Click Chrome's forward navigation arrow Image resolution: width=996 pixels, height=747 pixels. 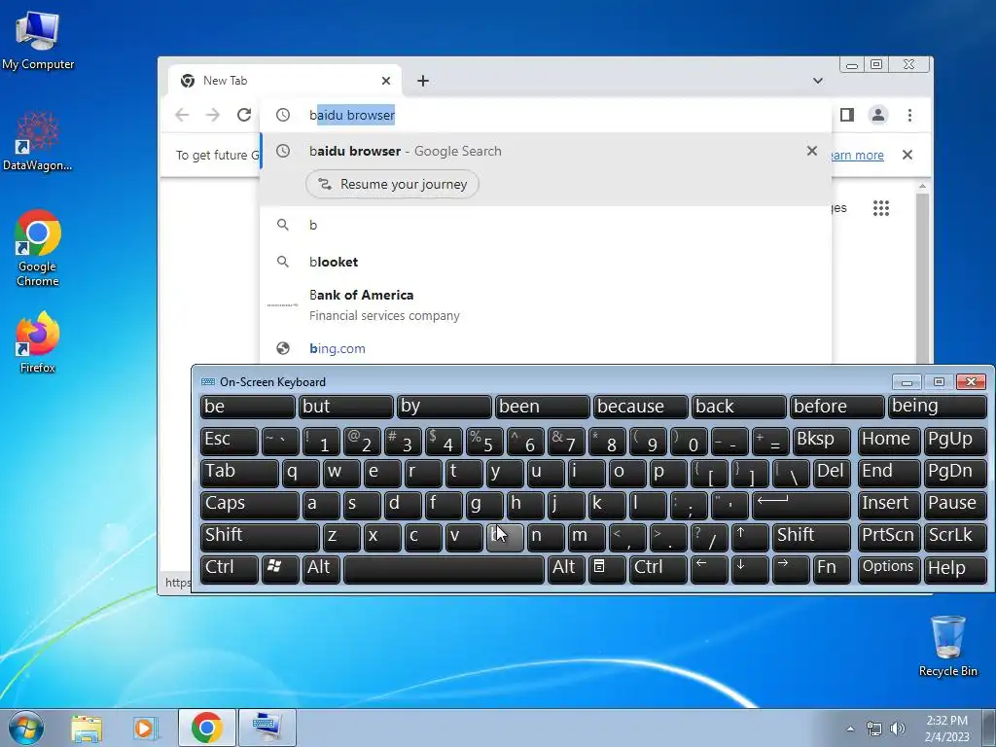213,115
